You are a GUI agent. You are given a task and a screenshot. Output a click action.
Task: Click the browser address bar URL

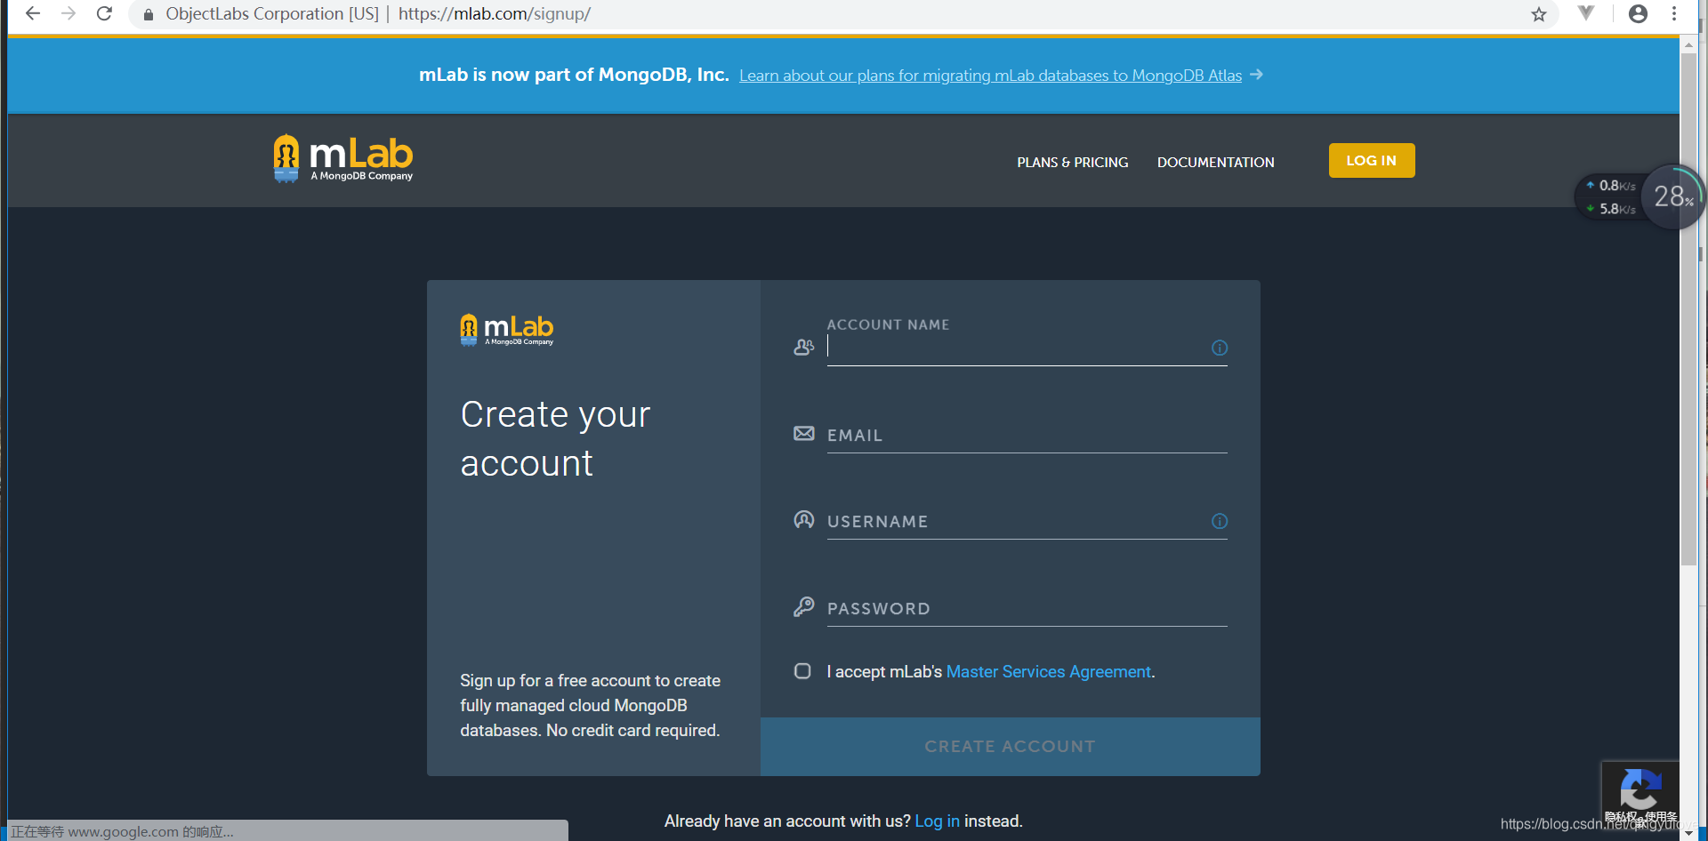point(494,13)
